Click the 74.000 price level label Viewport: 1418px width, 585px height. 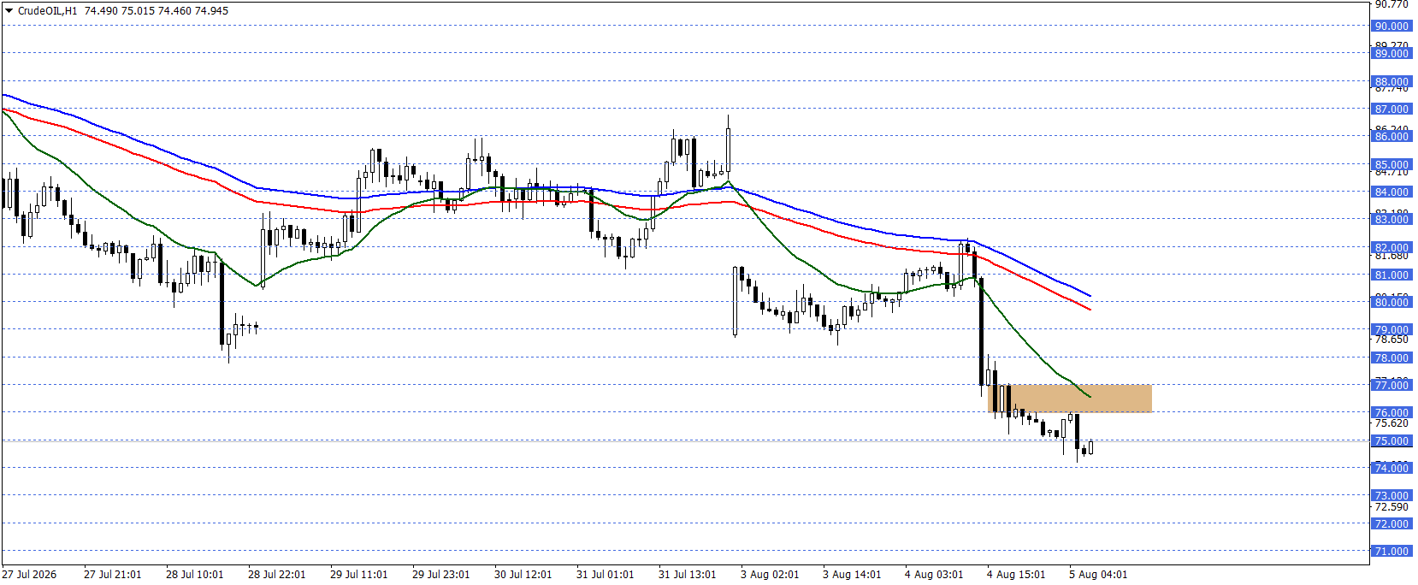1391,469
